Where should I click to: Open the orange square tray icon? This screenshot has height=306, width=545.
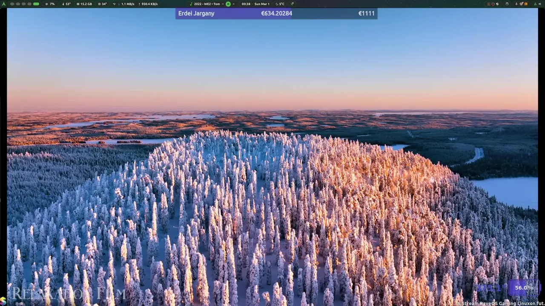[x=526, y=4]
